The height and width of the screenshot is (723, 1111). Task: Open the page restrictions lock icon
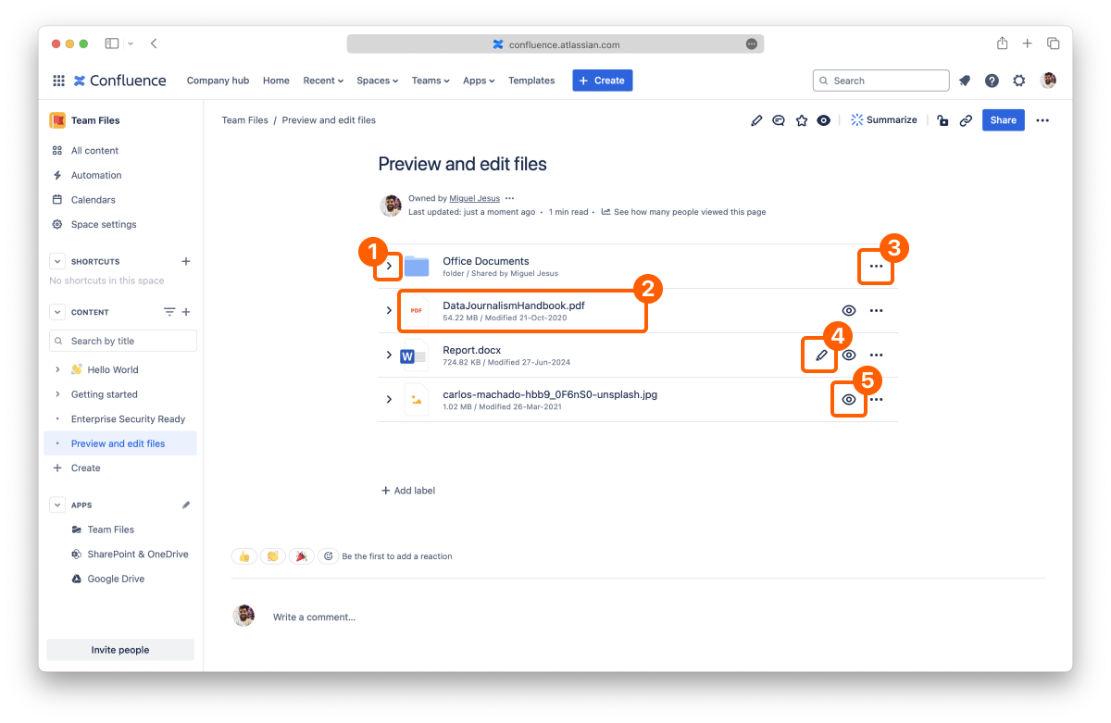942,120
